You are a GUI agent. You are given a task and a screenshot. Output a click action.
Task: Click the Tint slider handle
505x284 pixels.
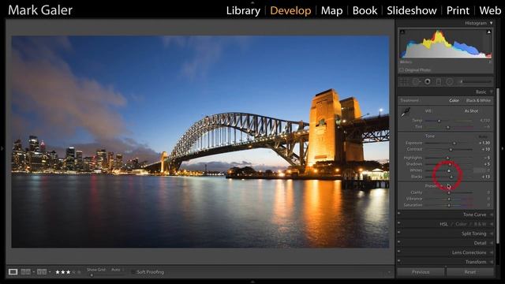coord(447,127)
